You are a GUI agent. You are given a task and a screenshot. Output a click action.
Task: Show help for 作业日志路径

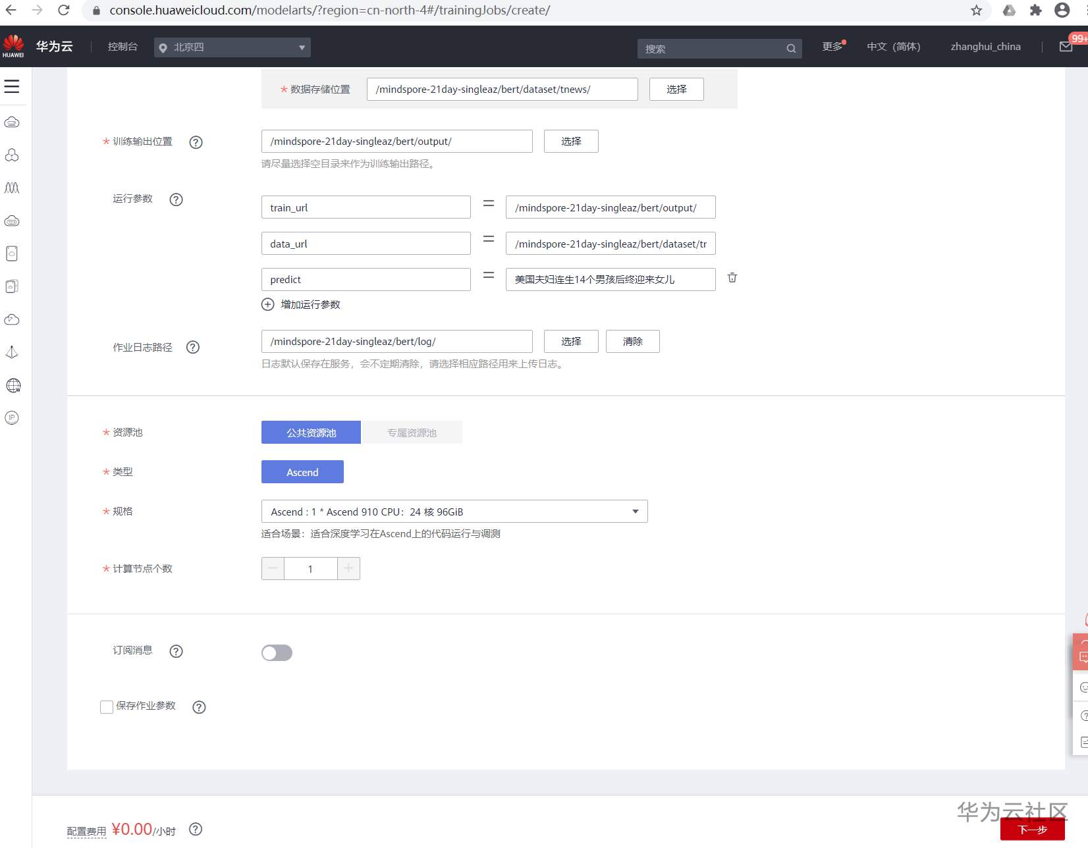point(193,347)
